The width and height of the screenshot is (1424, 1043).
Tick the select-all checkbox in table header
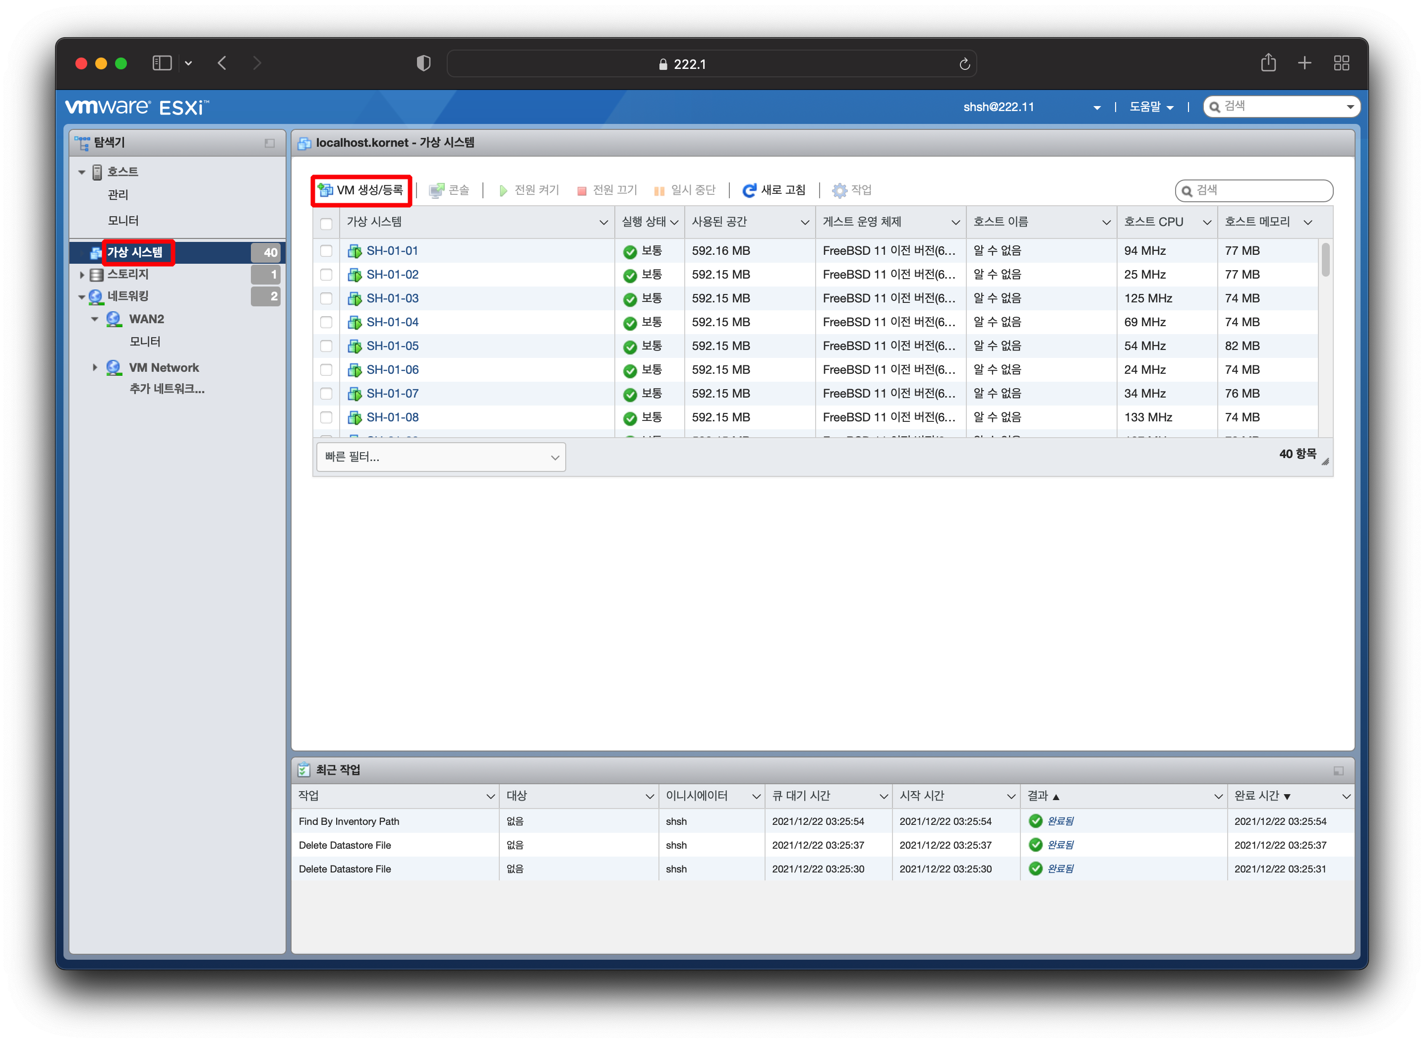(326, 224)
